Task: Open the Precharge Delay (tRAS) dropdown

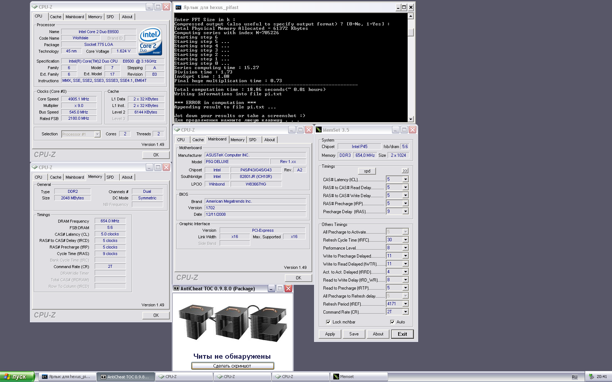Action: pyautogui.click(x=405, y=211)
